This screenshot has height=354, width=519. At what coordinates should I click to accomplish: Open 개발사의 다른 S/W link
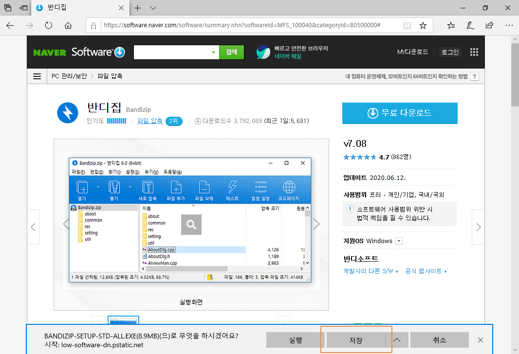tap(371, 271)
